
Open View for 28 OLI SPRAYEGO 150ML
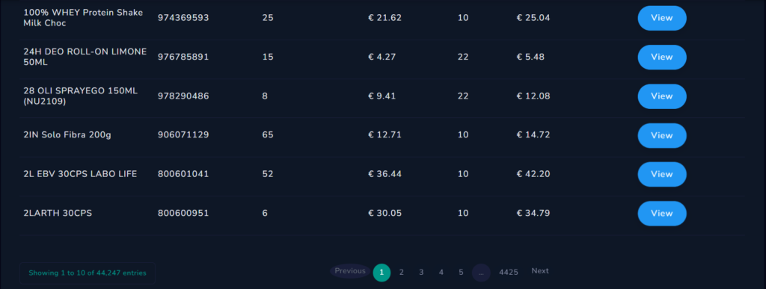pos(662,96)
